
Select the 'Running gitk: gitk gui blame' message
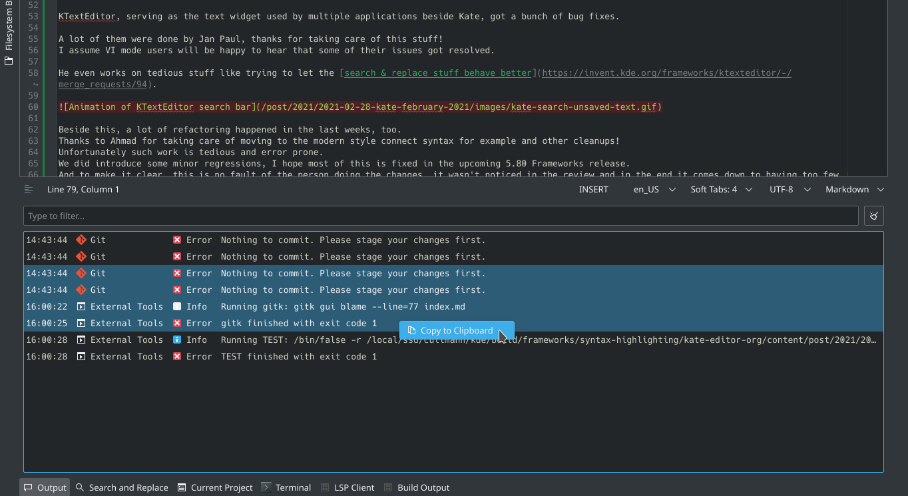pos(343,306)
